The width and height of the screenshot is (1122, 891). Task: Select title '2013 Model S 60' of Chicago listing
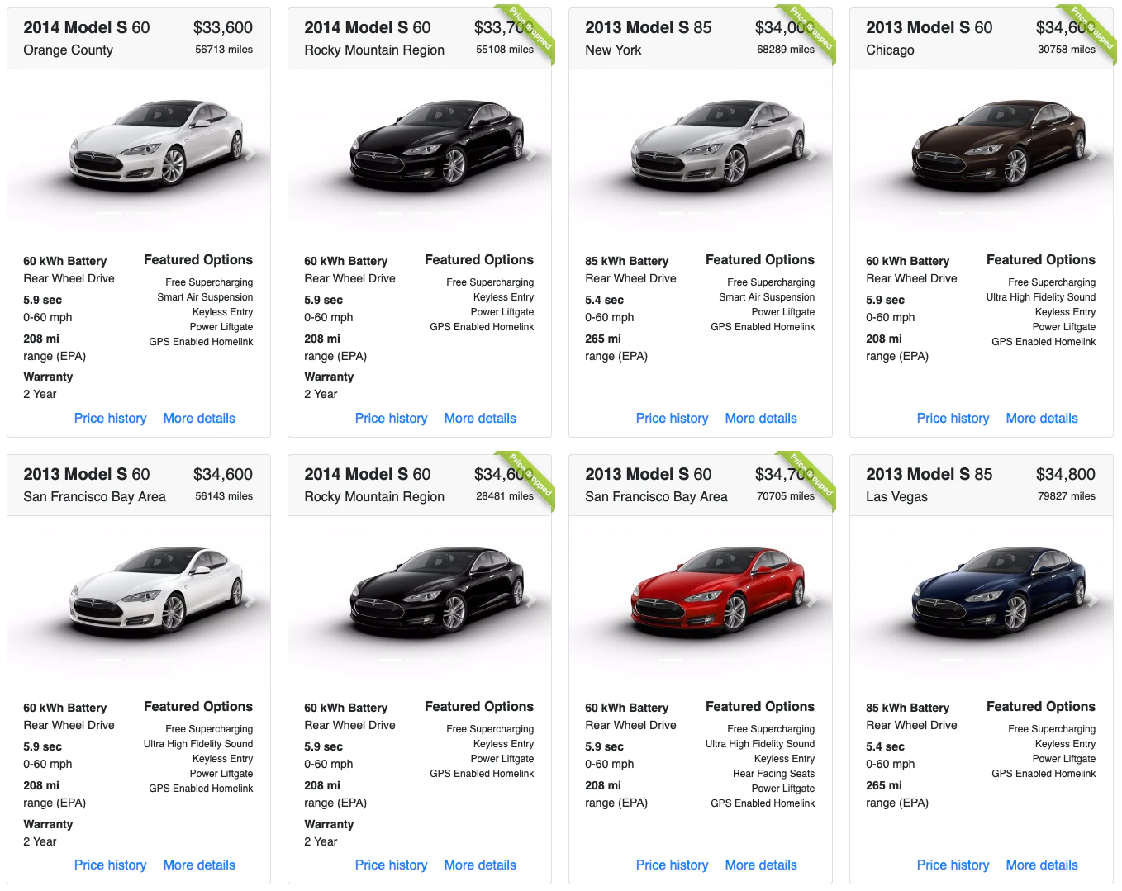pyautogui.click(x=929, y=27)
